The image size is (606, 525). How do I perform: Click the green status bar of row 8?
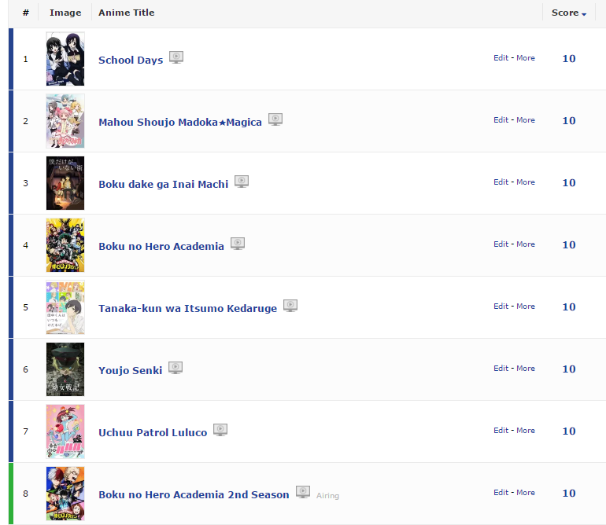(x=11, y=494)
